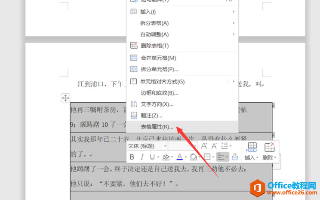The width and height of the screenshot is (320, 200).
Task: Click the table move handle icon
Action: tap(65, 98)
